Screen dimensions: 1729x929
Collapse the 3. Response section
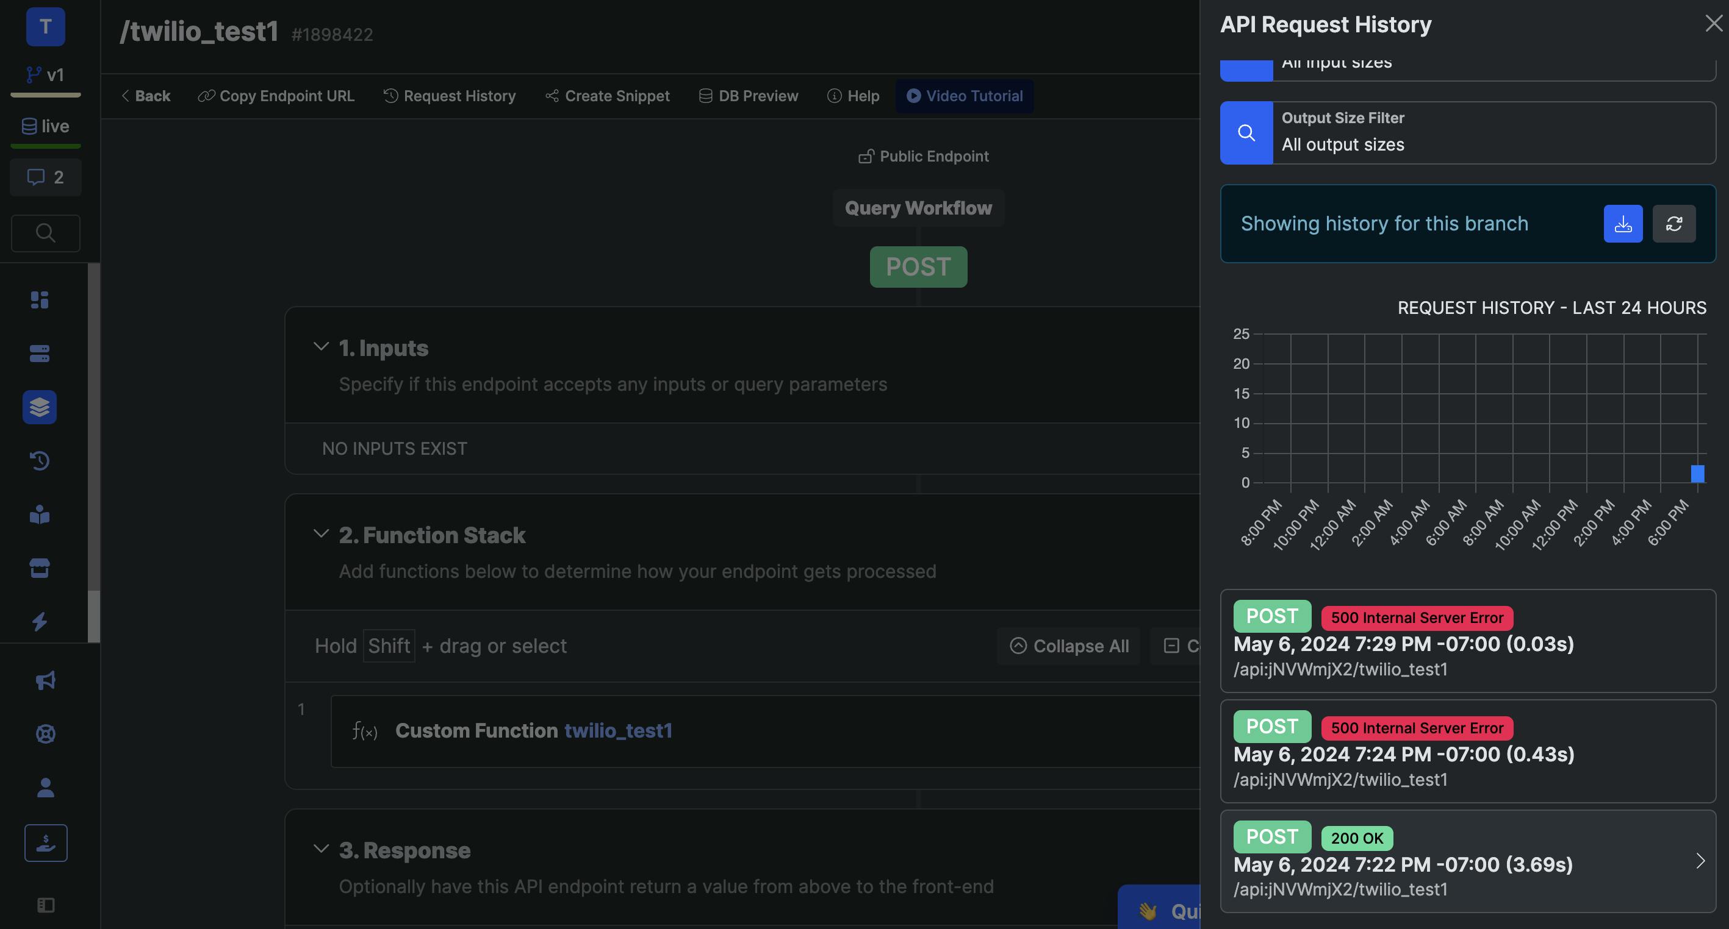[x=321, y=849]
